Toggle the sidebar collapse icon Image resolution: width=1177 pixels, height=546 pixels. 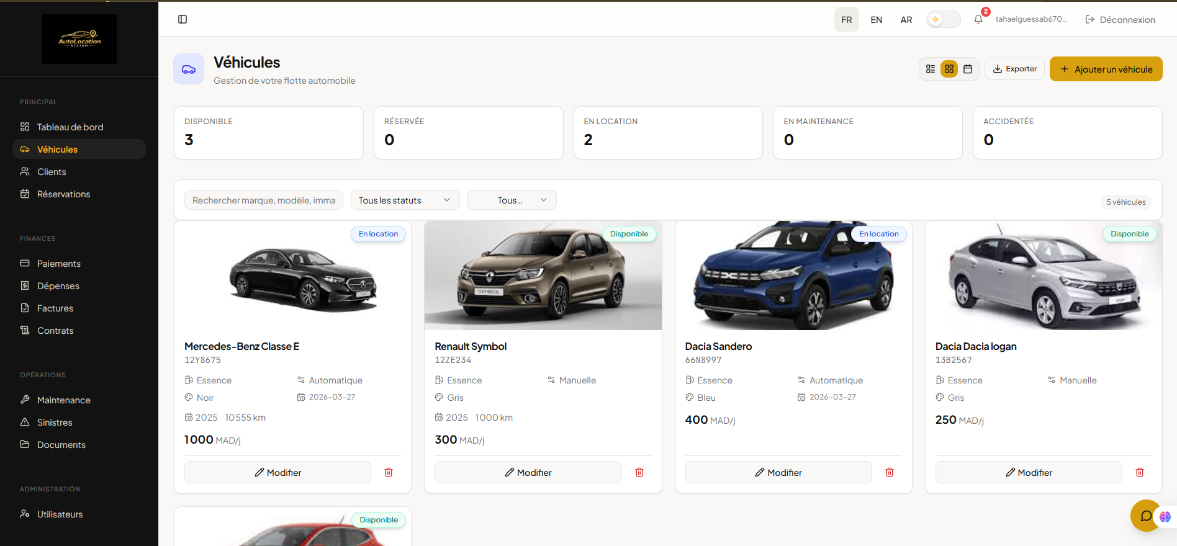pos(183,19)
